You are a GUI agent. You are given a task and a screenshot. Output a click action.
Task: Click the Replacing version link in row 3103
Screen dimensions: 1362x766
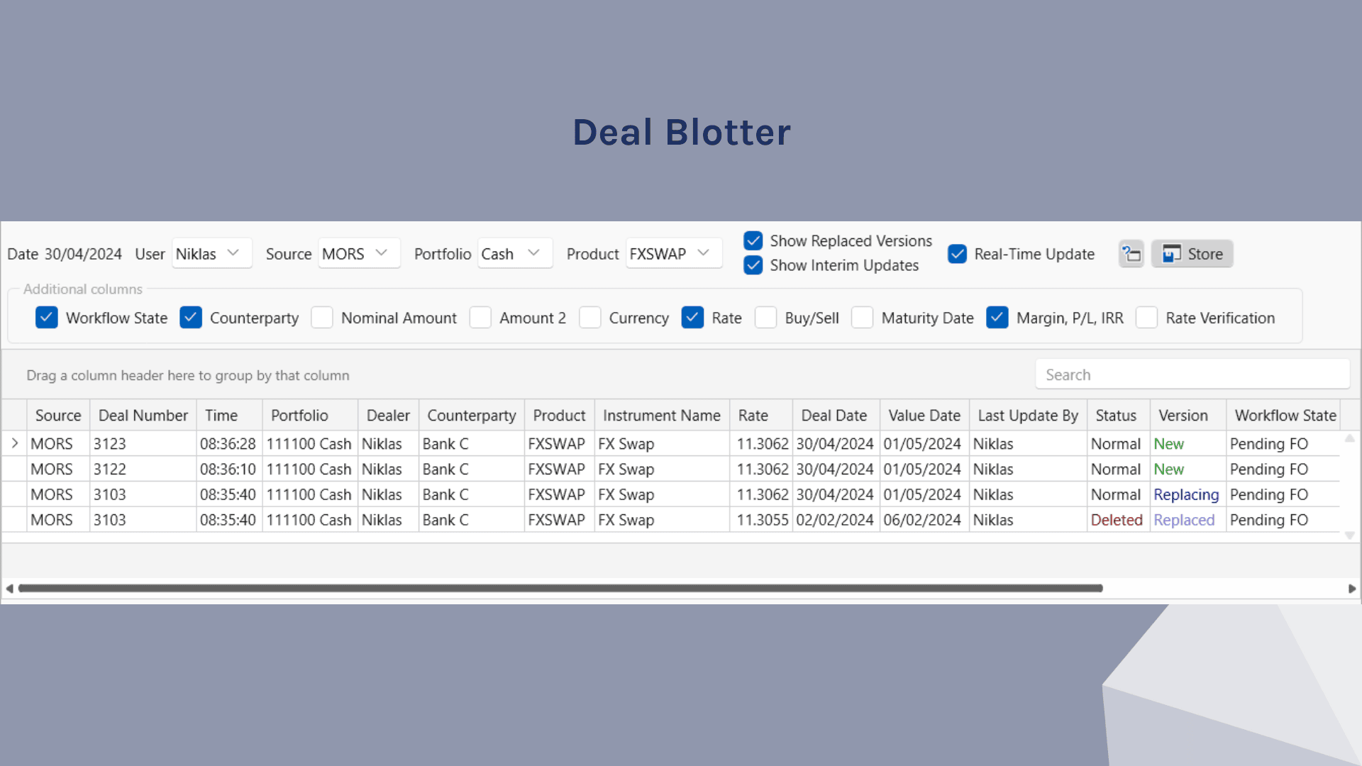1185,495
